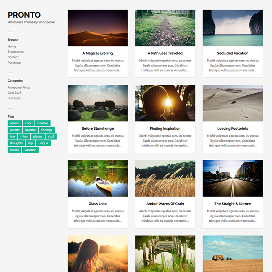Screen dimensions: 272x272
Task: Open the Secluded Vacation post title
Action: (x=233, y=53)
